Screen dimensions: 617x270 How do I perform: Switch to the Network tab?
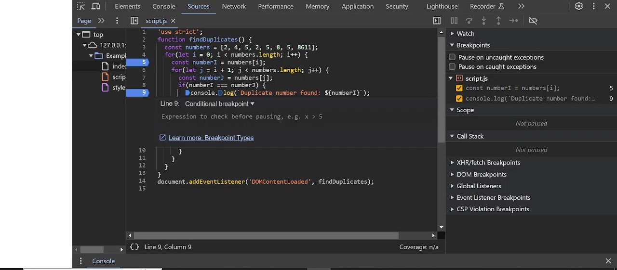pos(234,6)
